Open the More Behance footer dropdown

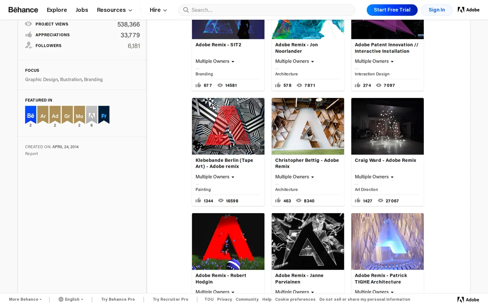tap(25, 299)
